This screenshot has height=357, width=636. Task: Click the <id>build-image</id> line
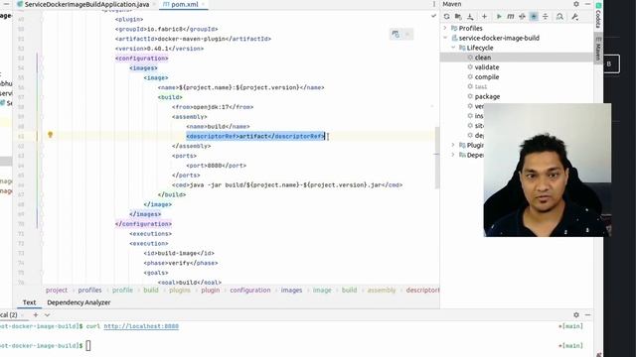pos(179,254)
